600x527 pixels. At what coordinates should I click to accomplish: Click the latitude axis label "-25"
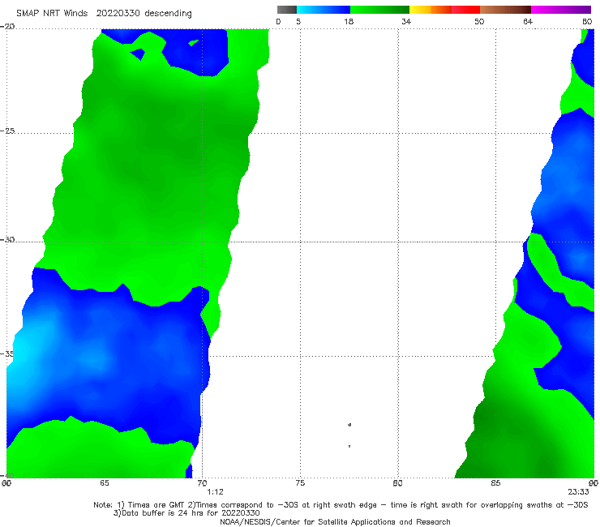pyautogui.click(x=7, y=131)
